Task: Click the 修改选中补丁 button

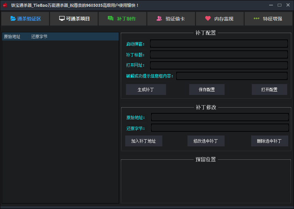Action: tap(206, 141)
